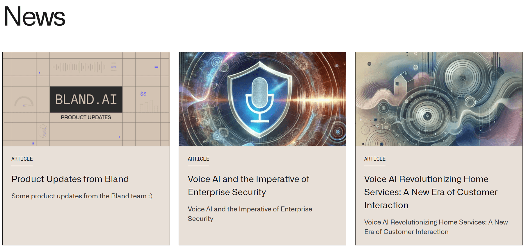Select the ARTICLE tag on Home Services card
Image resolution: width=526 pixels, height=248 pixels.
point(375,159)
